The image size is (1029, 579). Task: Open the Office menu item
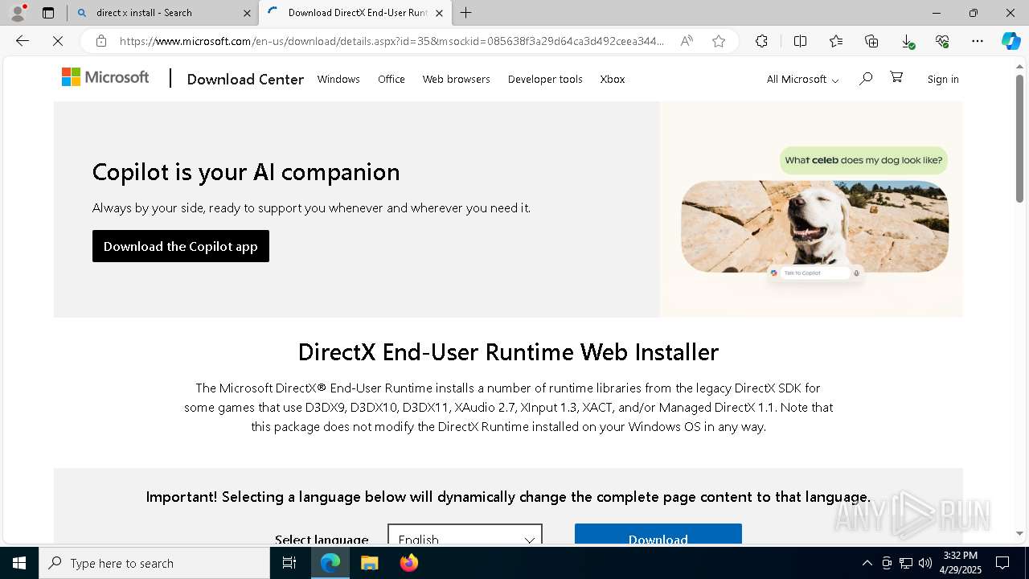click(x=392, y=79)
